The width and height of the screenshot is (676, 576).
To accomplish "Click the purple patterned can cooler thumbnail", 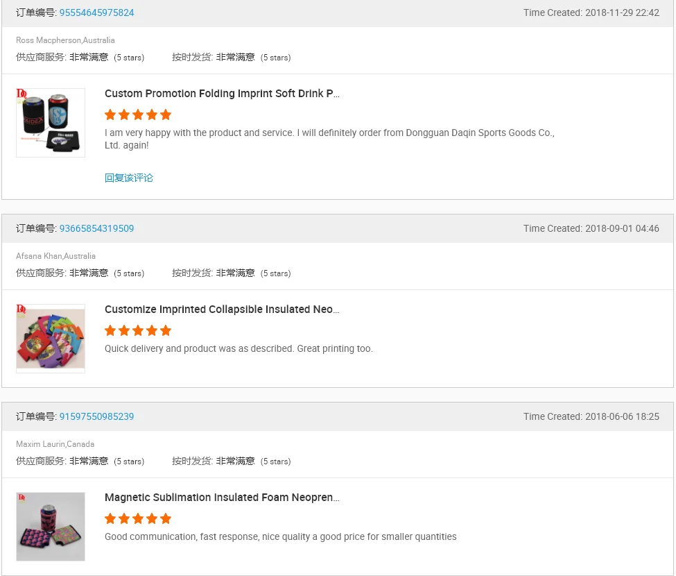I will (x=51, y=526).
